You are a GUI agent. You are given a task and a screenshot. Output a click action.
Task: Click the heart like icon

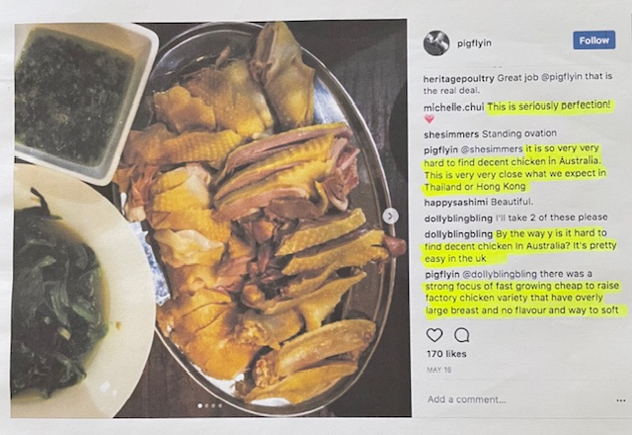pyautogui.click(x=434, y=335)
